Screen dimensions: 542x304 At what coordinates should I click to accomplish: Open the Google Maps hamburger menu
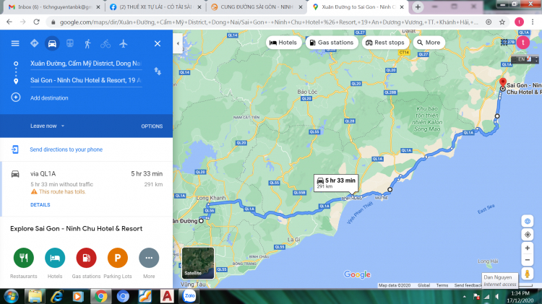pos(15,43)
